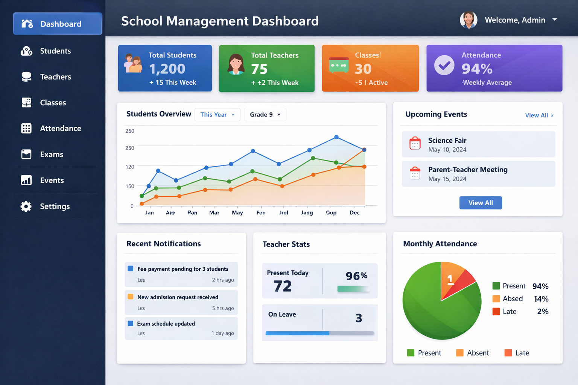Image resolution: width=578 pixels, height=385 pixels.
Task: Click the Science Fair calendar icon
Action: point(415,143)
